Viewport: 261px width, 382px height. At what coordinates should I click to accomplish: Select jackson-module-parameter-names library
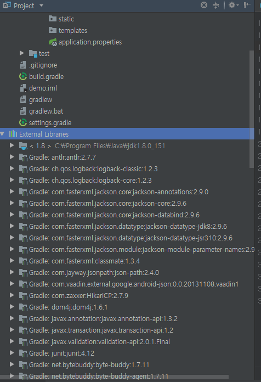pyautogui.click(x=141, y=250)
